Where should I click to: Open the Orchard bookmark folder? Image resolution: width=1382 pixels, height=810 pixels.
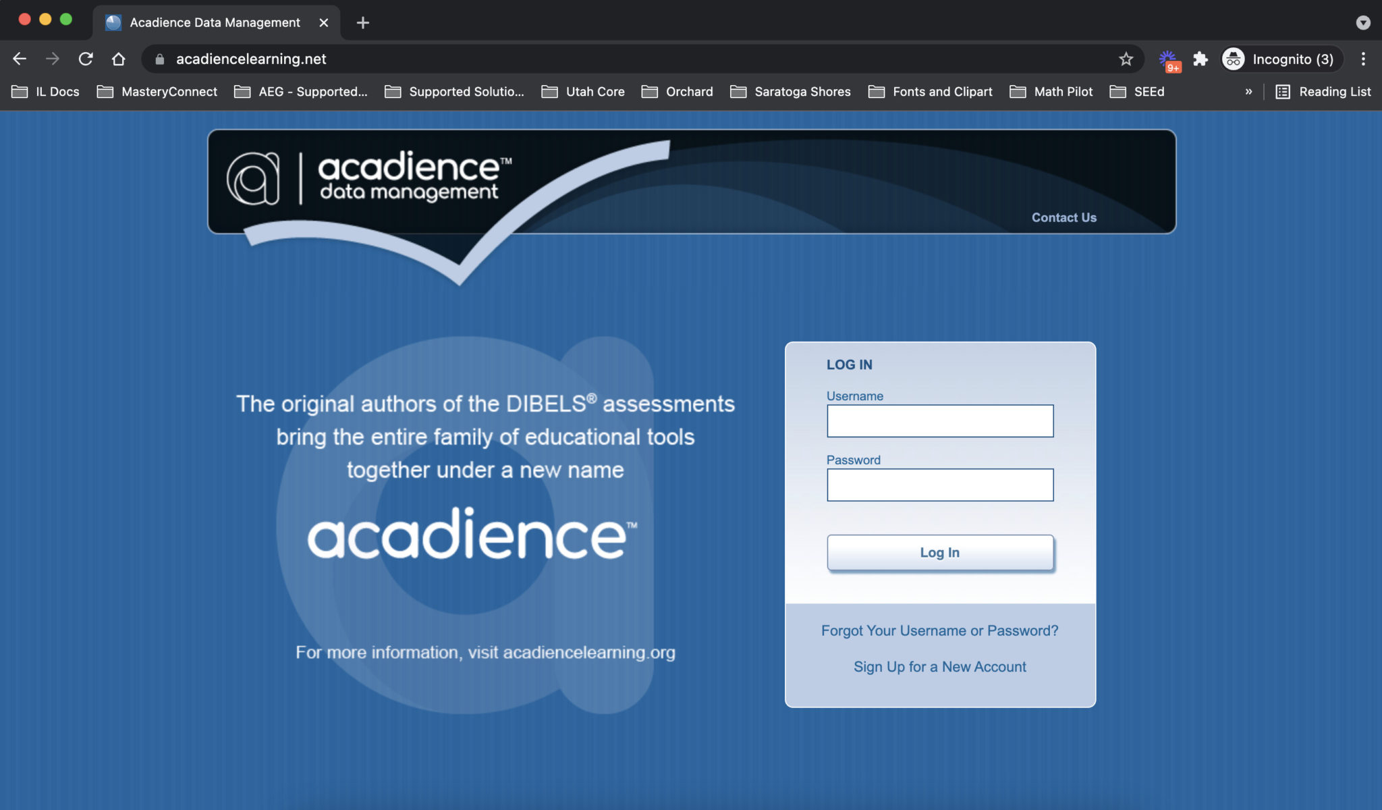677,91
